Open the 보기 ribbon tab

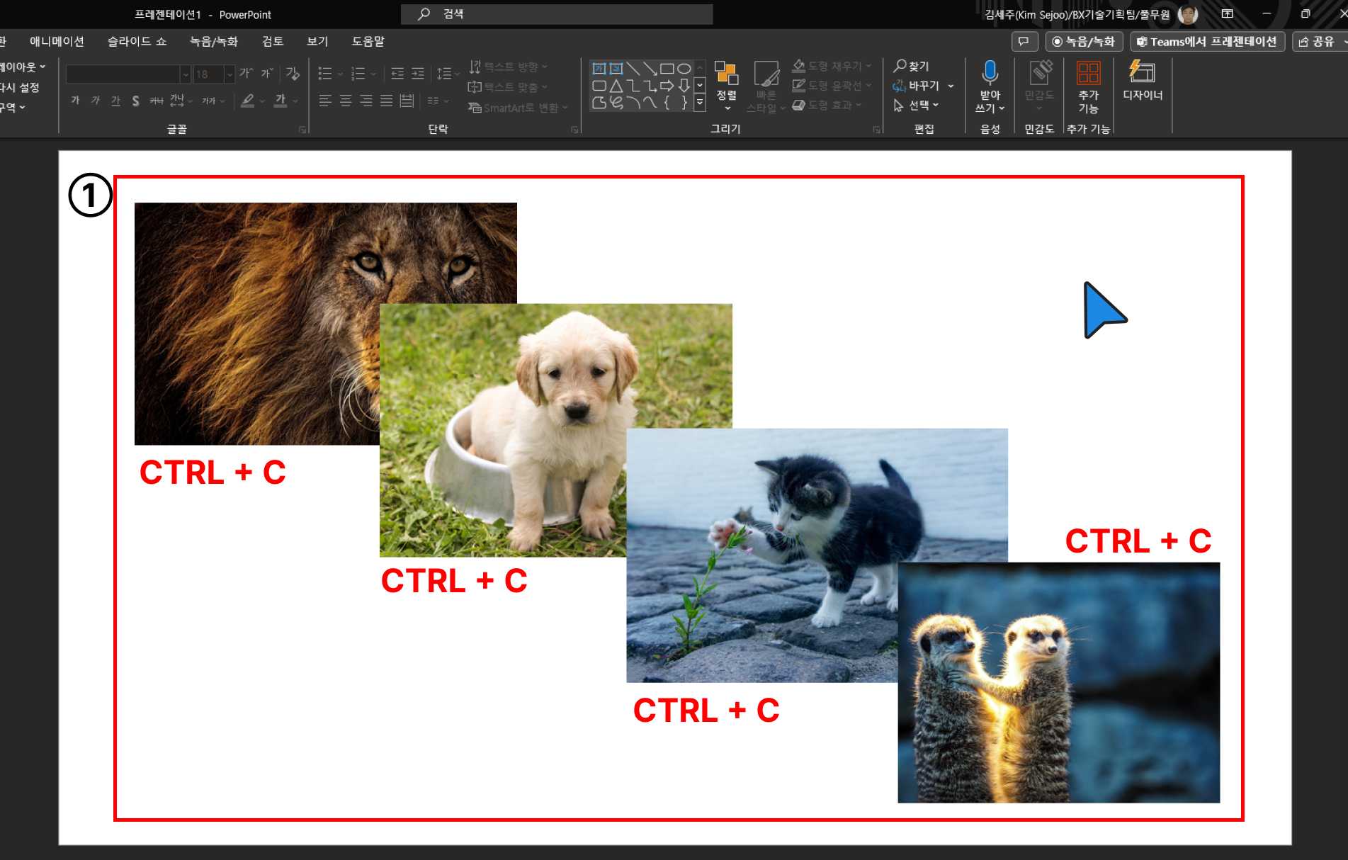point(317,41)
